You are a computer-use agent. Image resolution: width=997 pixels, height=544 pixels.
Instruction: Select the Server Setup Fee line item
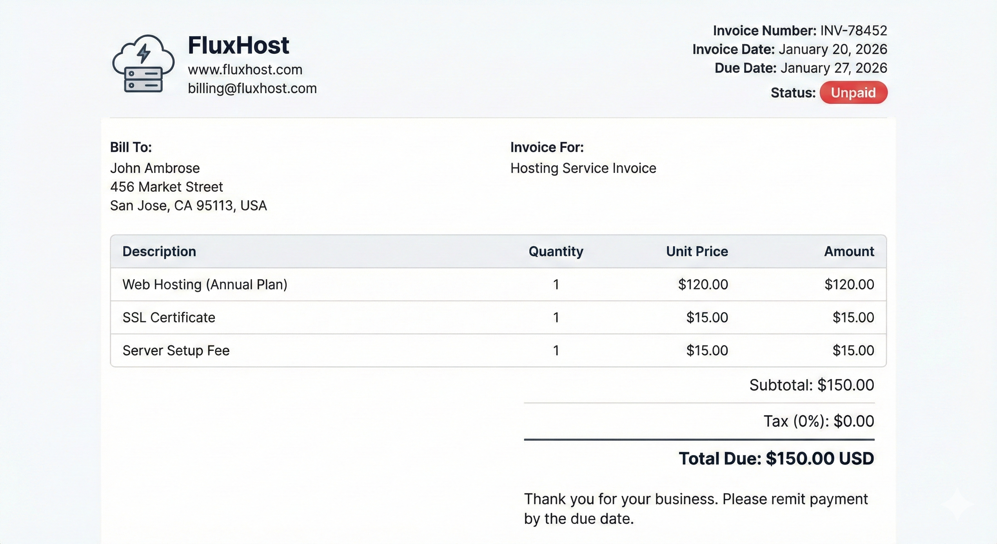click(x=176, y=350)
